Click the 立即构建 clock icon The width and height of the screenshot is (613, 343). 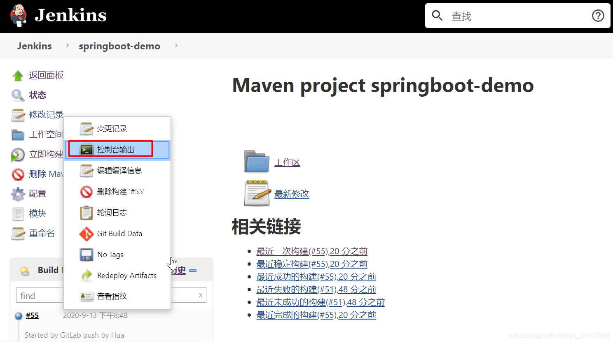[18, 154]
